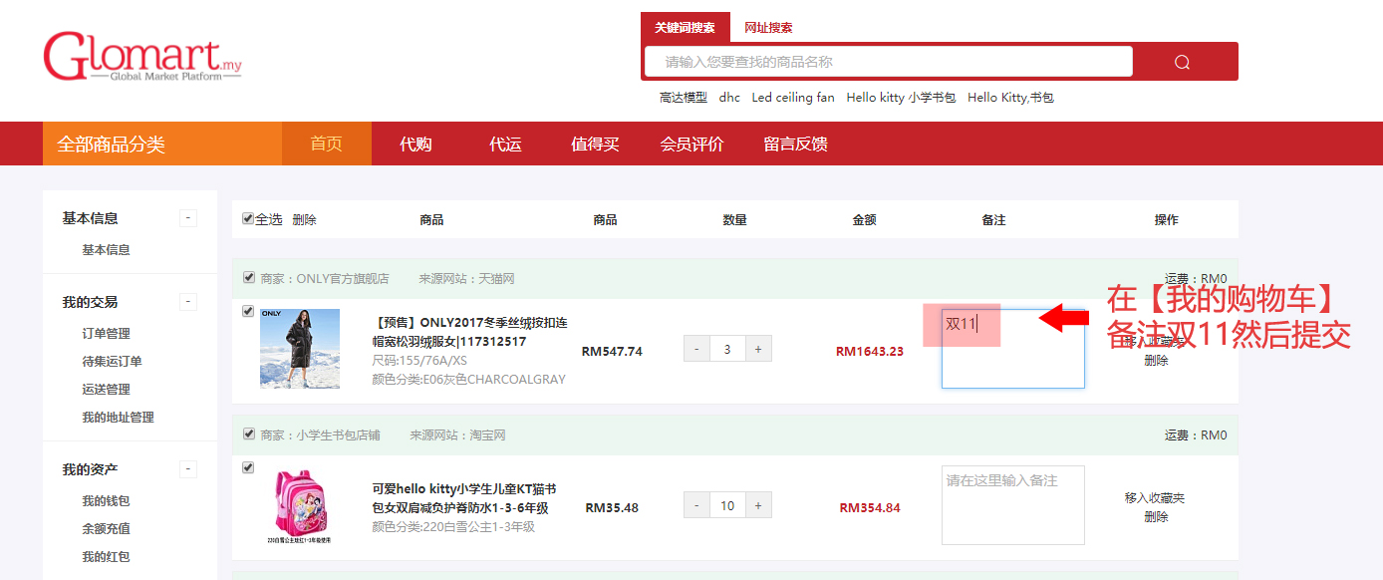1383x580 pixels.
Task: Open 我的红包 in sidebar
Action: pos(106,557)
